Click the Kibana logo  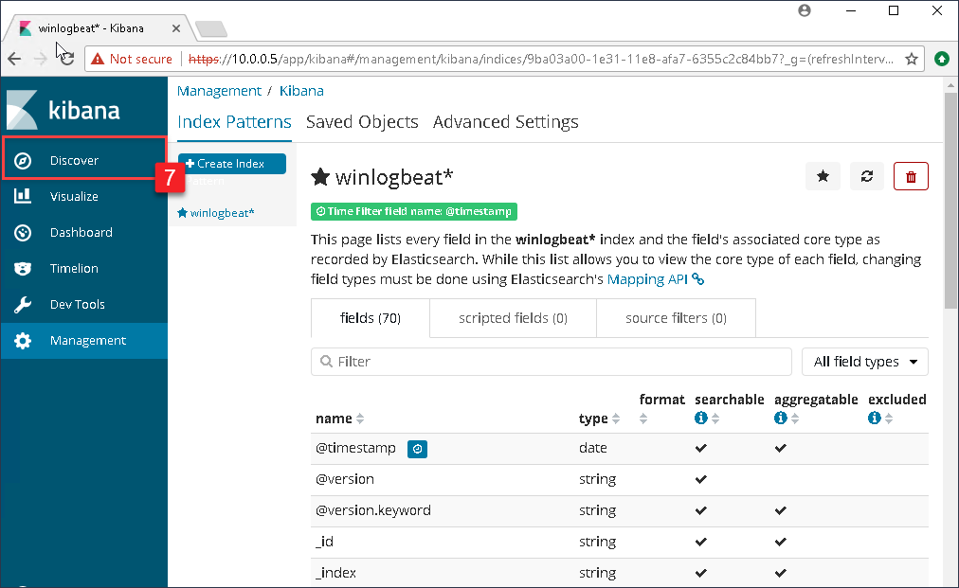click(x=63, y=110)
